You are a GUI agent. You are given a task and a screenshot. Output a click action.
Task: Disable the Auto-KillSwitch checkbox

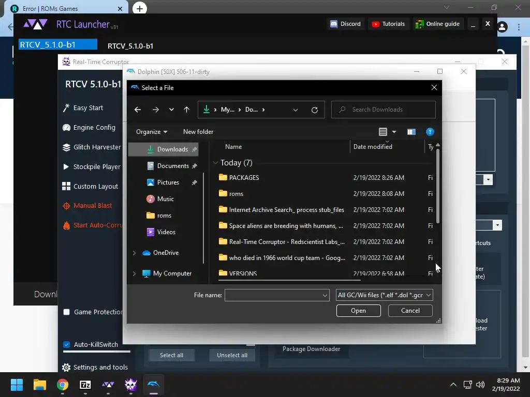67,345
